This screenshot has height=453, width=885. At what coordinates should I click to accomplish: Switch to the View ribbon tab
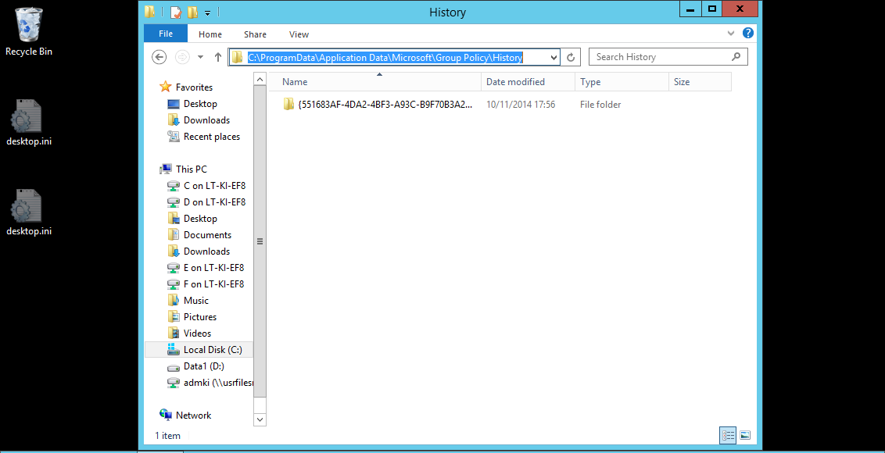click(299, 34)
